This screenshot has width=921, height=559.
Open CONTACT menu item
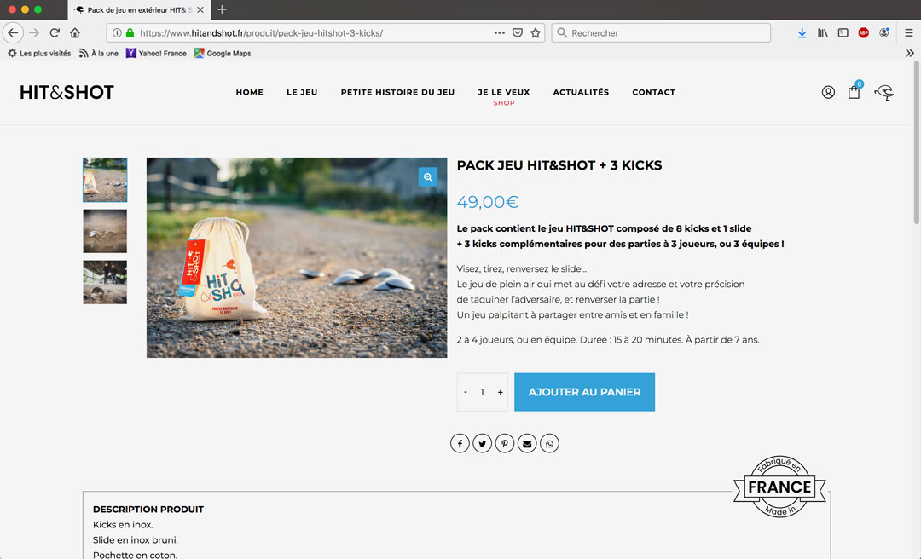[x=654, y=92]
